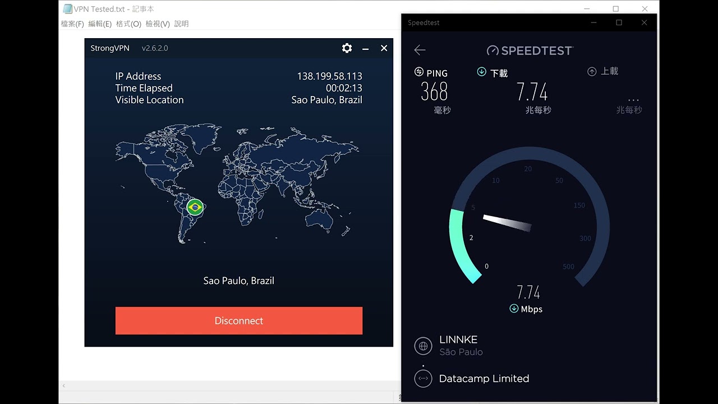This screenshot has width=718, height=404.
Task: Click Visible Location value Sao Paulo, Brazil
Action: [x=327, y=100]
